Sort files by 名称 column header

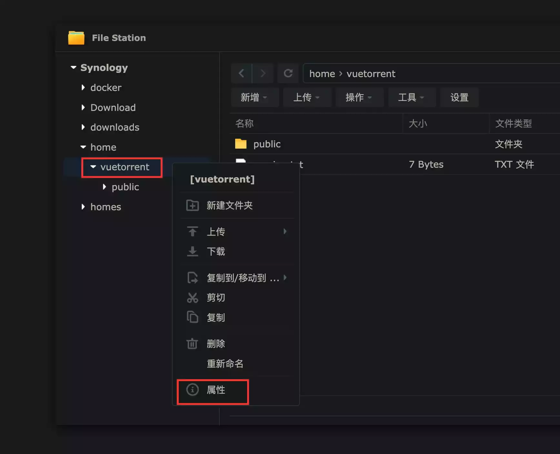245,123
